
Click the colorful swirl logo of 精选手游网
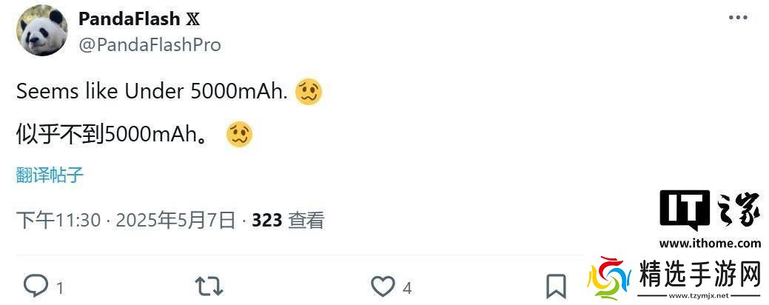[607, 280]
